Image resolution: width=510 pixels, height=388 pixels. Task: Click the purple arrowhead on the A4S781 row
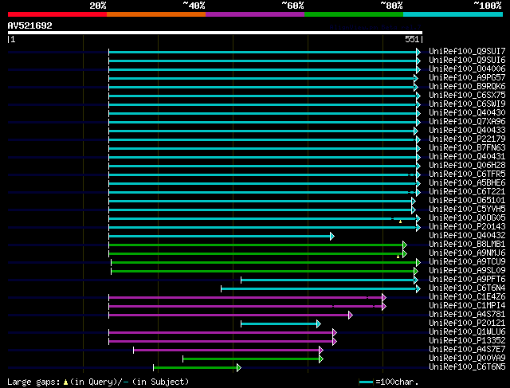pyautogui.click(x=351, y=315)
